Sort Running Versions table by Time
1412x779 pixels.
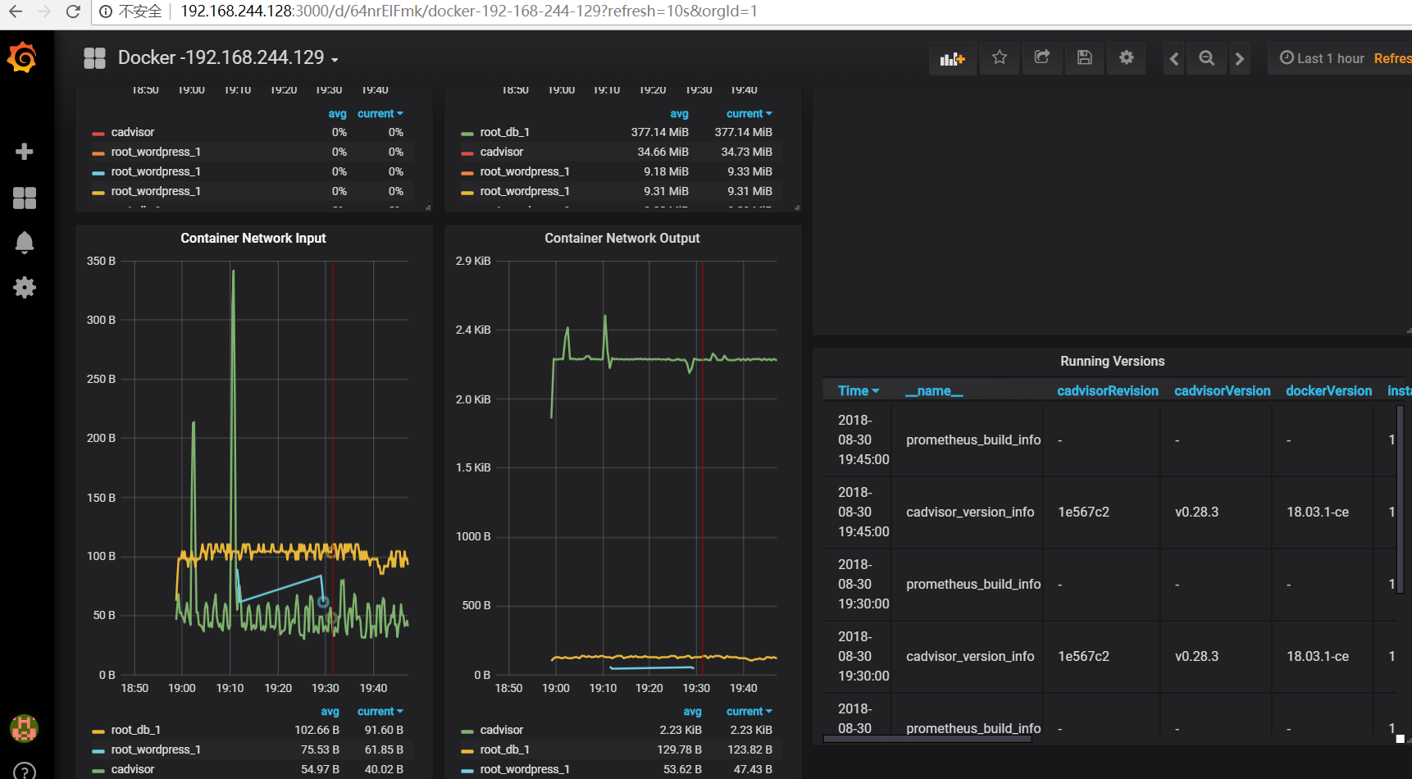point(859,391)
